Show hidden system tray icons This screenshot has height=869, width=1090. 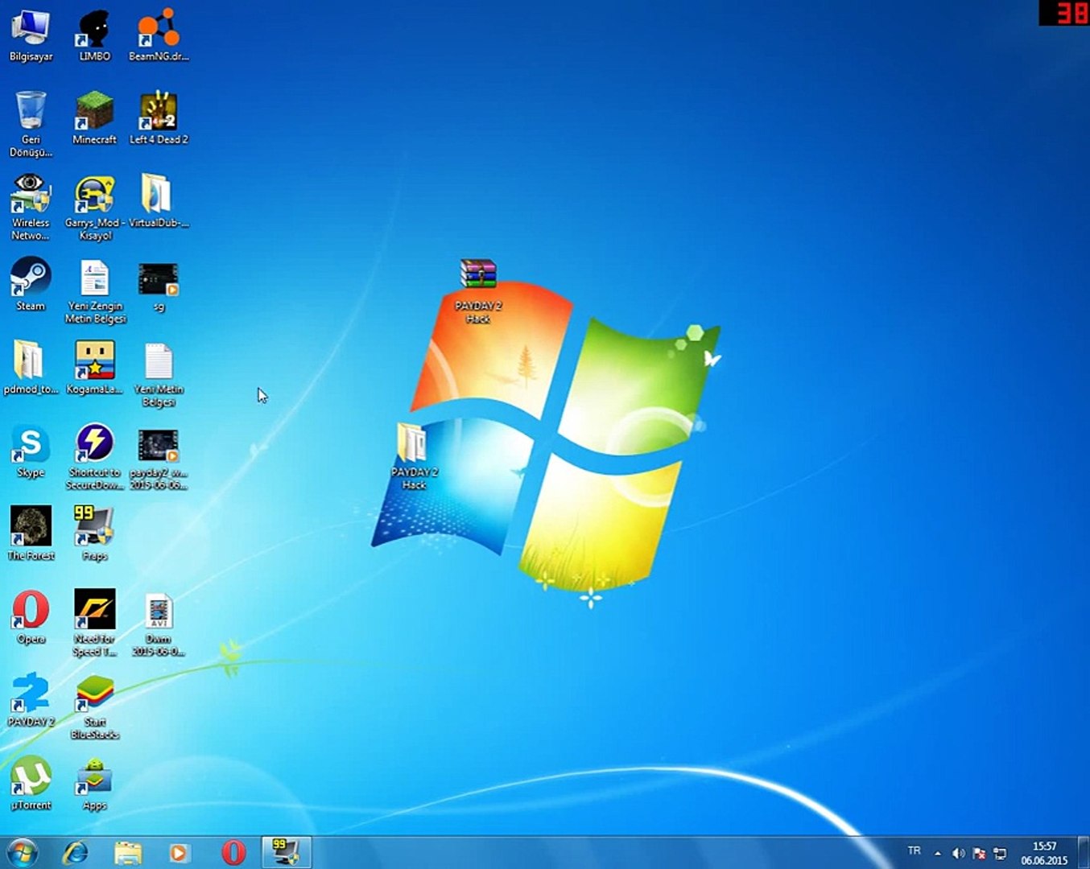tap(938, 853)
